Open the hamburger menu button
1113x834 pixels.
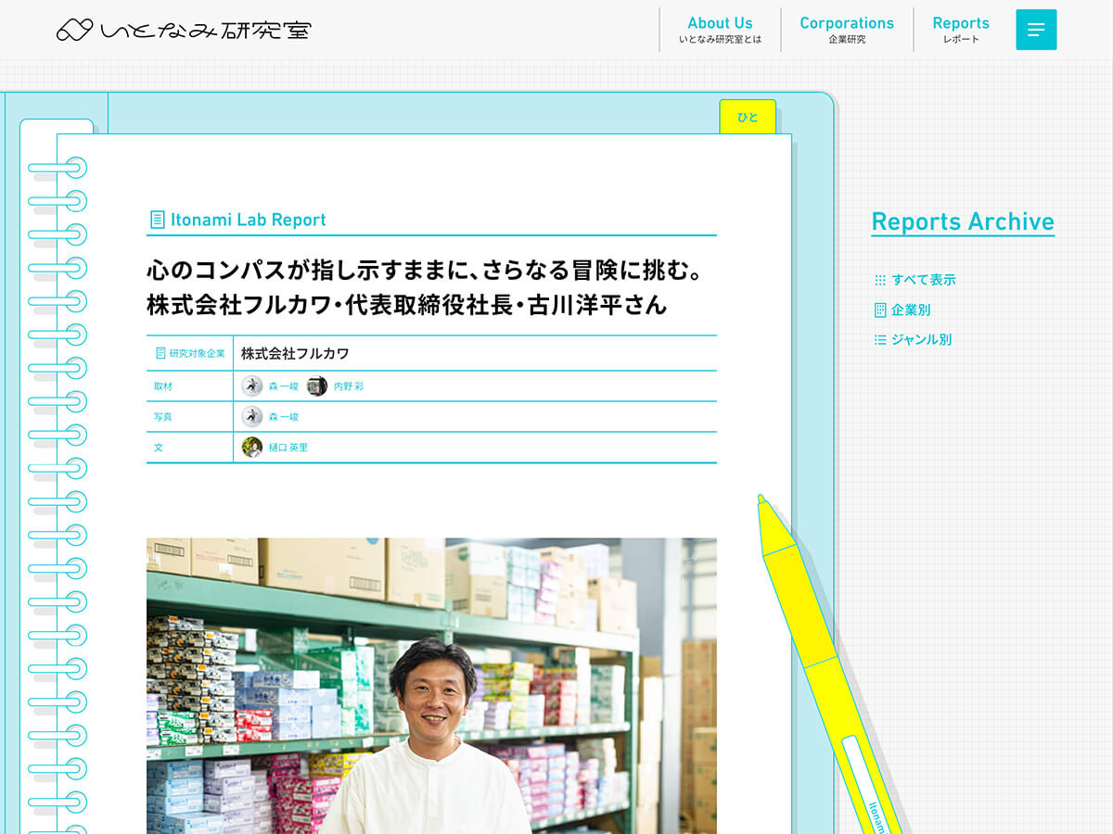[1036, 30]
